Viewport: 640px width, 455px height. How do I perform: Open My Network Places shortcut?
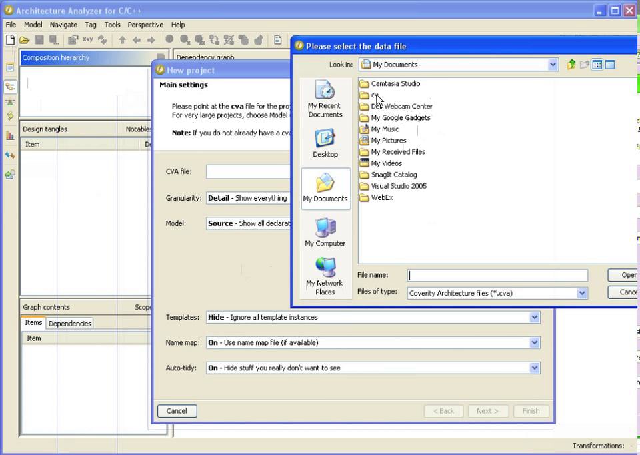click(x=325, y=276)
